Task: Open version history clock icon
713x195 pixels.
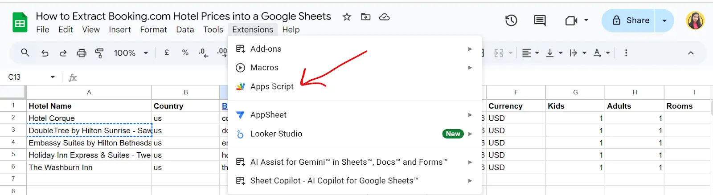Action: pyautogui.click(x=511, y=20)
